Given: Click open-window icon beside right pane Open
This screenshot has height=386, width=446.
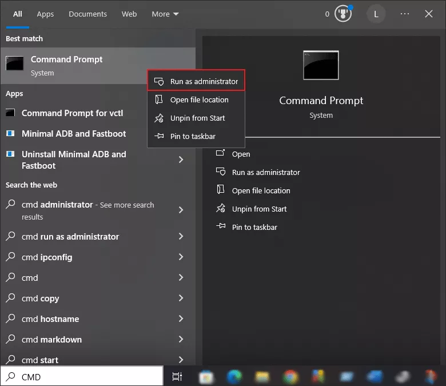Looking at the screenshot, I should pyautogui.click(x=220, y=153).
